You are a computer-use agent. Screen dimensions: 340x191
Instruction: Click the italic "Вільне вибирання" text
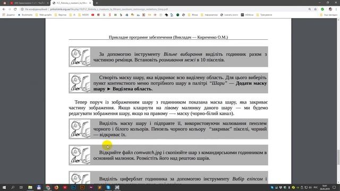(x=183, y=54)
